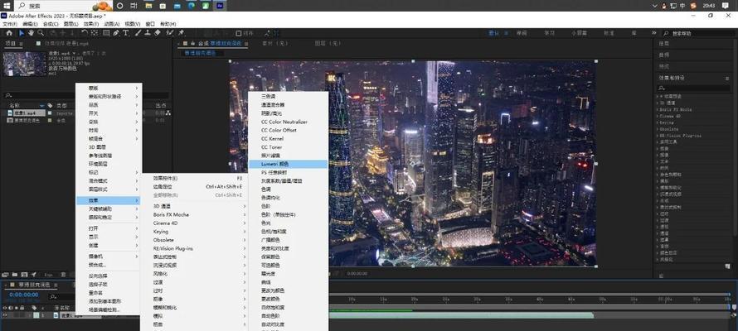Viewport: 738px width, 331px height.
Task: Select the Pan Behind anchor point tool
Action: click(x=95, y=33)
